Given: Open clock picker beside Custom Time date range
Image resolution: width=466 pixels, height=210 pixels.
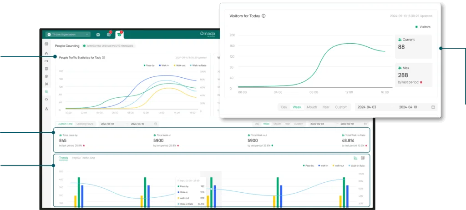Looking at the screenshot, I should (156, 124).
